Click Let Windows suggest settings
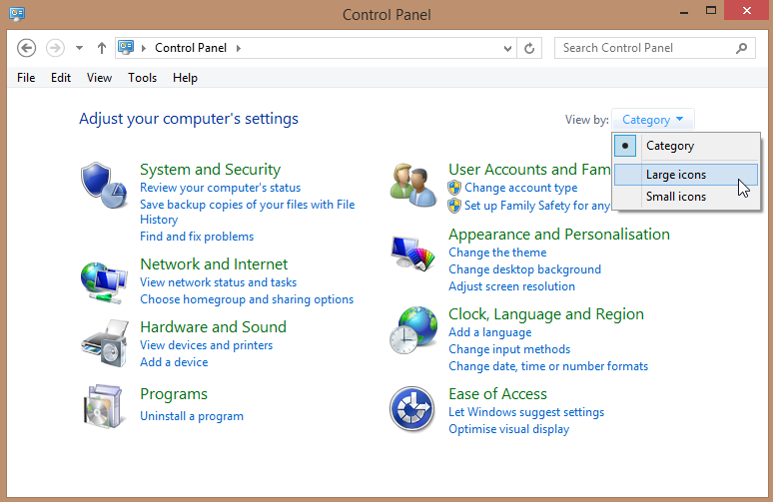773x502 pixels. click(526, 412)
